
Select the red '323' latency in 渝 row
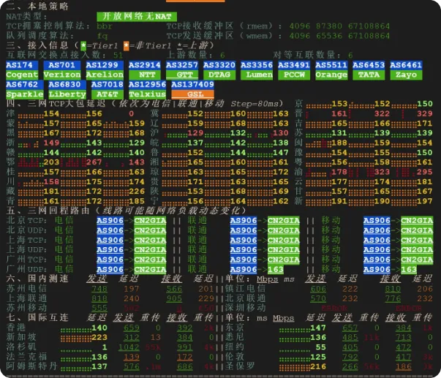coord(382,172)
